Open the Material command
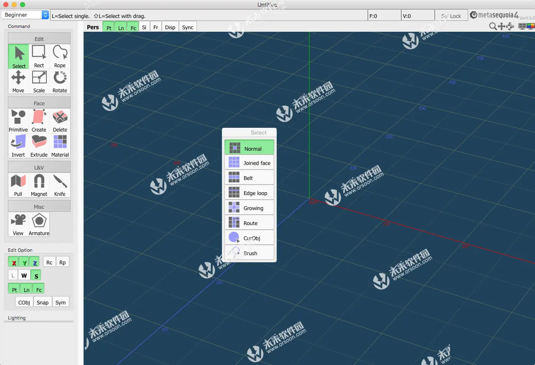The image size is (535, 365). point(60,146)
